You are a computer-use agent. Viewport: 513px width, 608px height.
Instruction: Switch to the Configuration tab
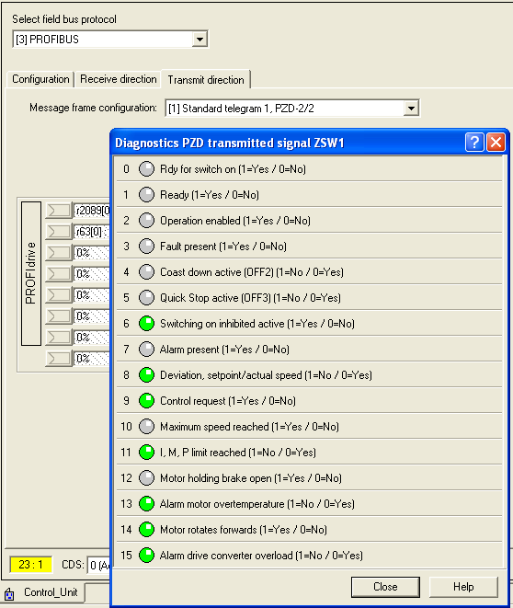[40, 79]
